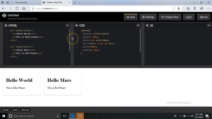212x119 pixels.
Task: Select the Create a New Pen tab
Action: click(x=54, y=2)
